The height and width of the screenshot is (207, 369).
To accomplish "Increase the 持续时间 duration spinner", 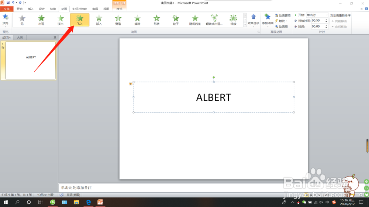I will pos(327,20).
